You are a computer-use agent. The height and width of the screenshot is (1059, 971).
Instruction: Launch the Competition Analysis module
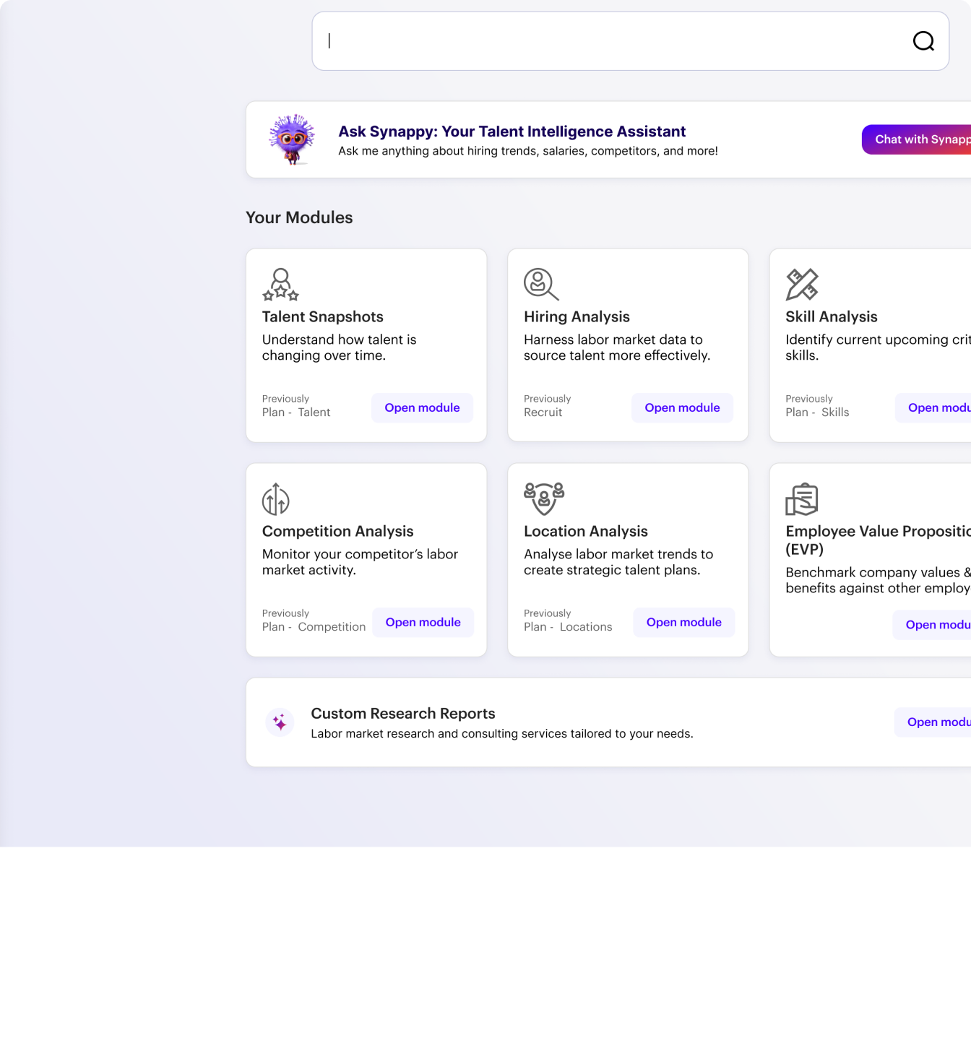pyautogui.click(x=423, y=623)
